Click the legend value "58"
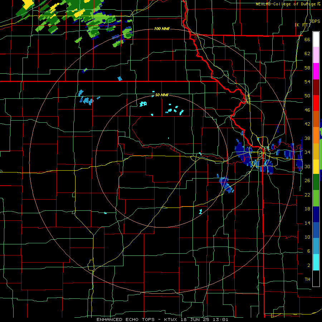This screenshot has height=322, width=322. point(307,68)
